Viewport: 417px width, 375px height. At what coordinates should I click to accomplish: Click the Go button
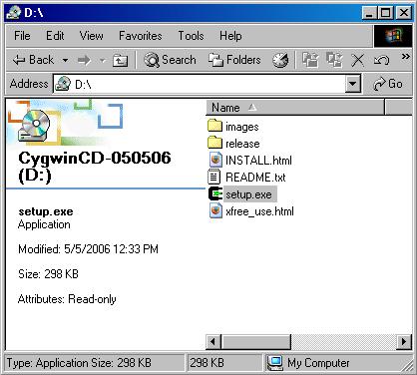388,84
